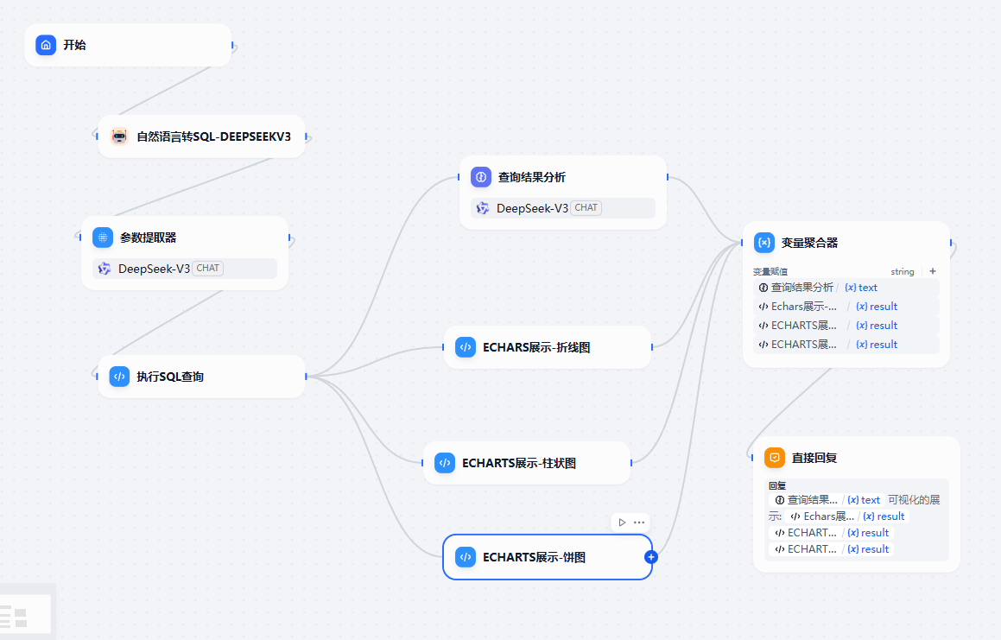
Task: Click the 查询结果分析 node icon
Action: 481,177
